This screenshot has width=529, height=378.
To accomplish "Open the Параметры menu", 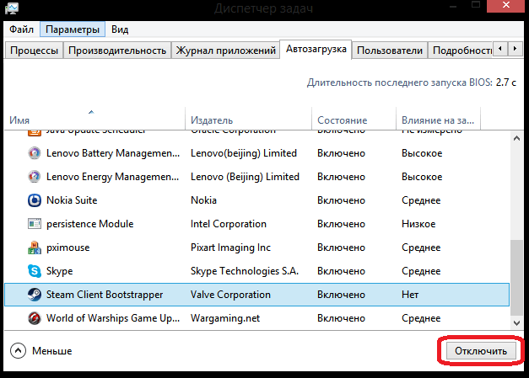I will 73,29.
